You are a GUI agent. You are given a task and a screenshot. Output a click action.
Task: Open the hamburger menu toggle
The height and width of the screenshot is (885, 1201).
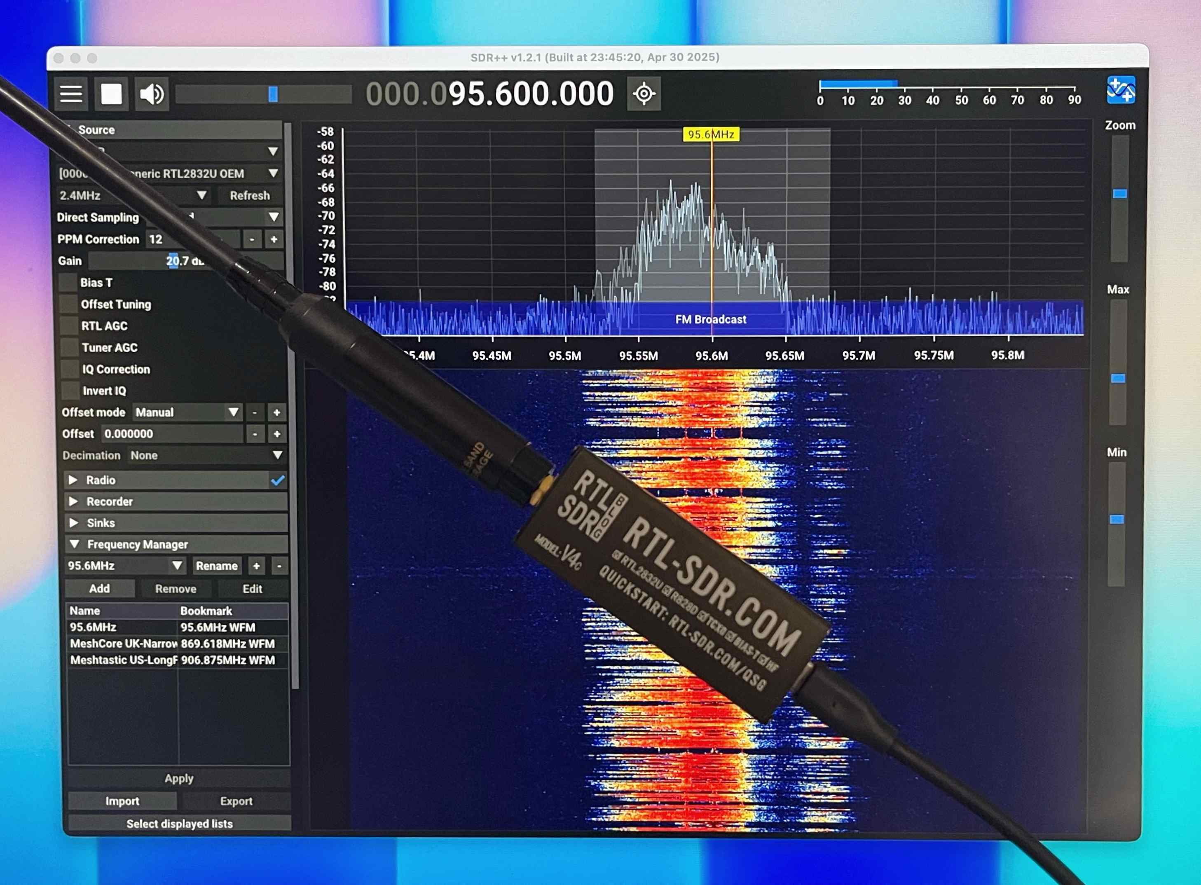coord(71,94)
